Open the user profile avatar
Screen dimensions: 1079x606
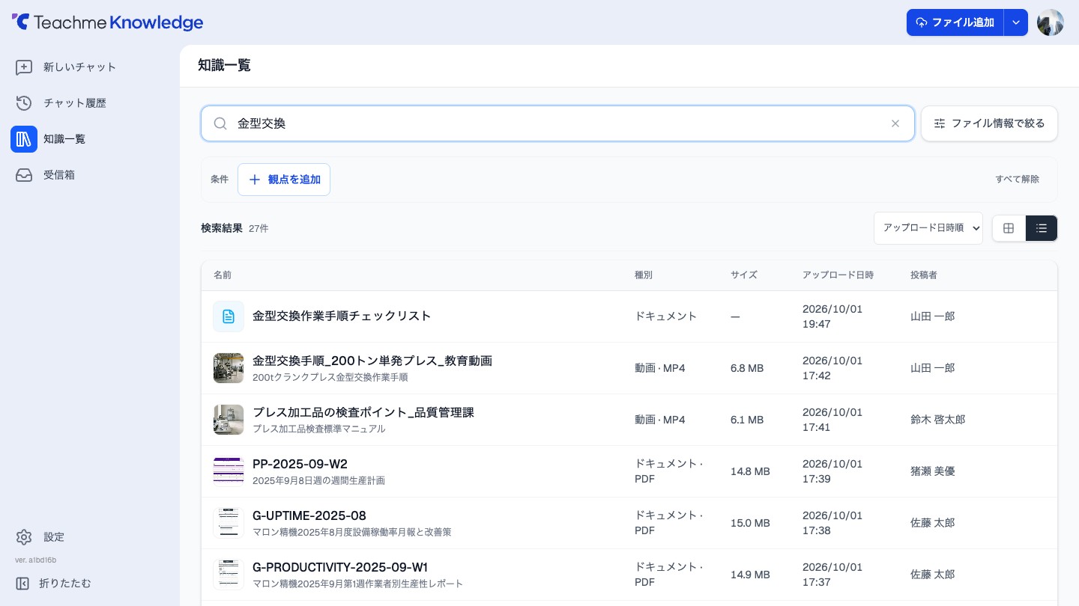pyautogui.click(x=1051, y=22)
